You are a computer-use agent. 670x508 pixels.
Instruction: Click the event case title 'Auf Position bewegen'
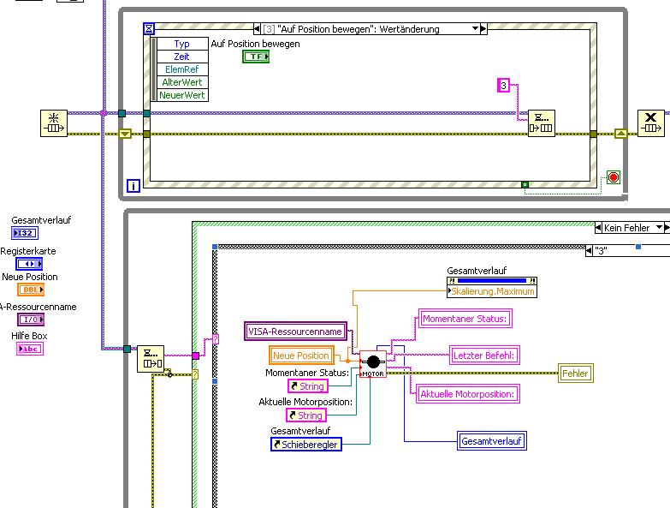359,29
